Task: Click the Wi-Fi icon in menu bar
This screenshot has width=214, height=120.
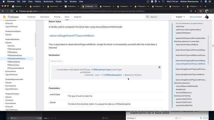Action: pos(163,1)
